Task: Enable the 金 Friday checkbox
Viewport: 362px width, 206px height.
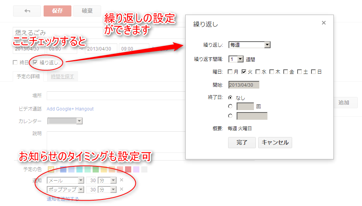Action: 286,72
